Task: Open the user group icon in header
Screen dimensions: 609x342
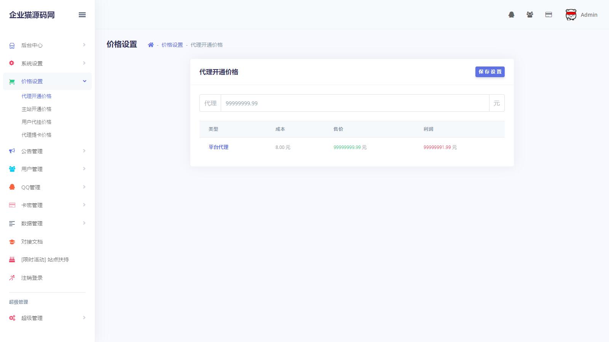Action: coord(529,15)
